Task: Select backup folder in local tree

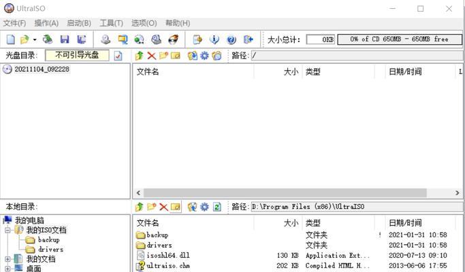Action: click(x=48, y=240)
